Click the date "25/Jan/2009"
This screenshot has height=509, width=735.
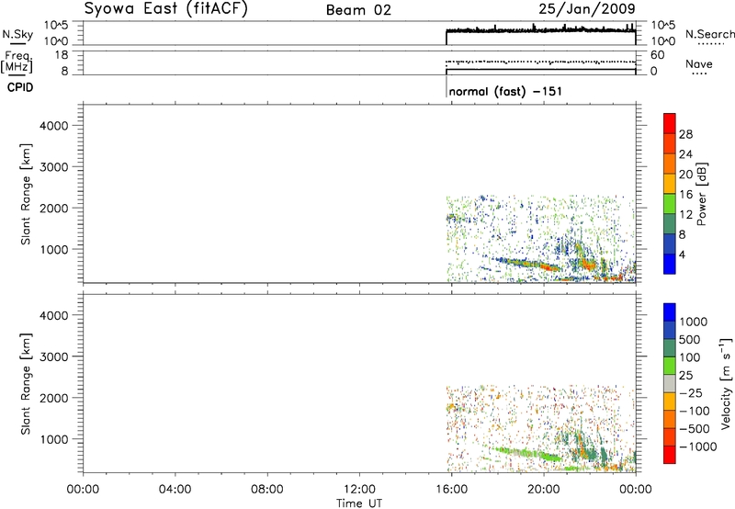pyautogui.click(x=587, y=8)
